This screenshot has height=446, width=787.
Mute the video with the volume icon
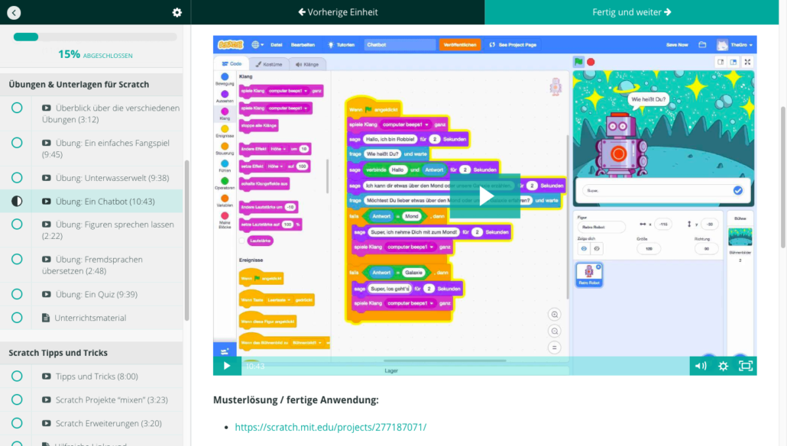click(x=700, y=366)
